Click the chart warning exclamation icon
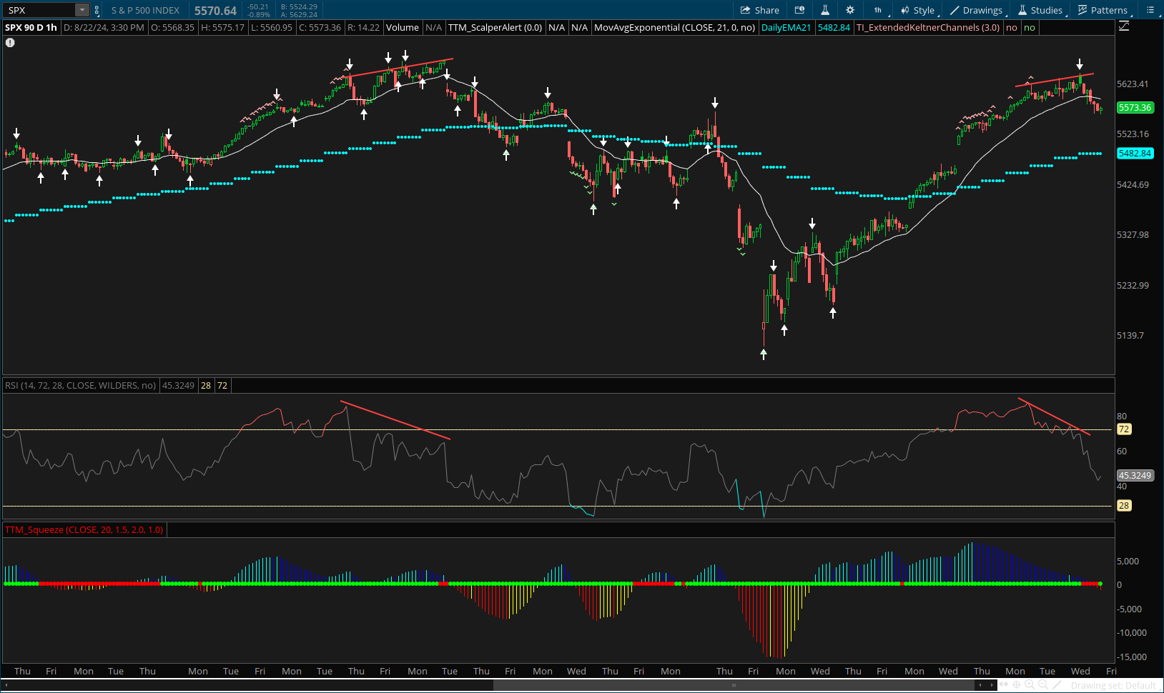 tap(10, 43)
